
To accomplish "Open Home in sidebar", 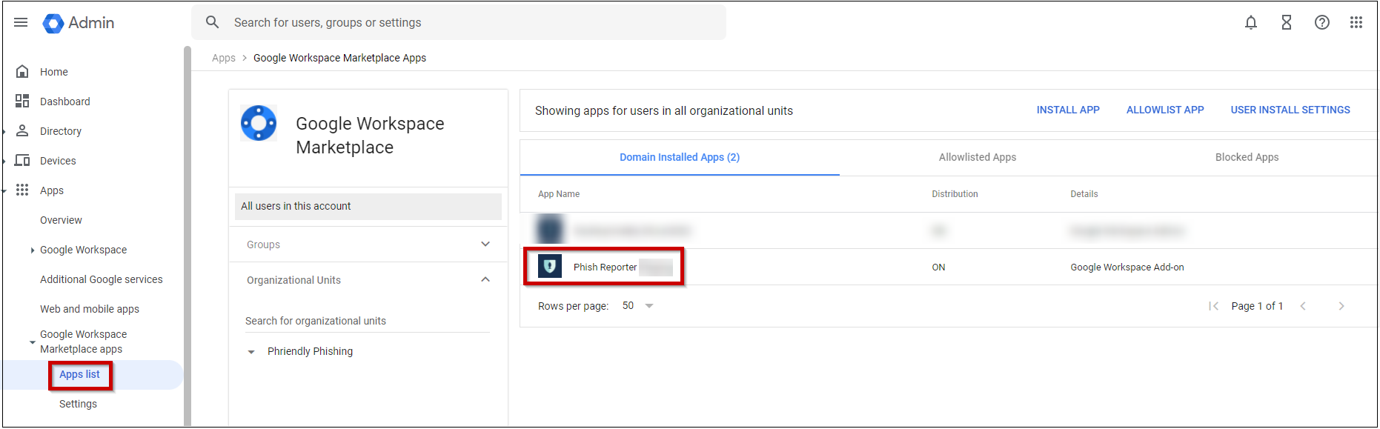I will 54,72.
